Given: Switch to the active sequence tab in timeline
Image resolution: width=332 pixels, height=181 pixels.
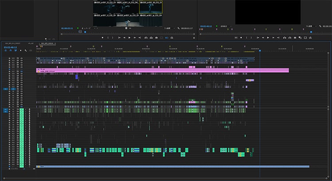Looking at the screenshot, I should point(47,44).
